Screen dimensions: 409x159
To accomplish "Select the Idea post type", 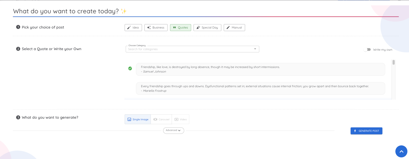I will [133, 27].
